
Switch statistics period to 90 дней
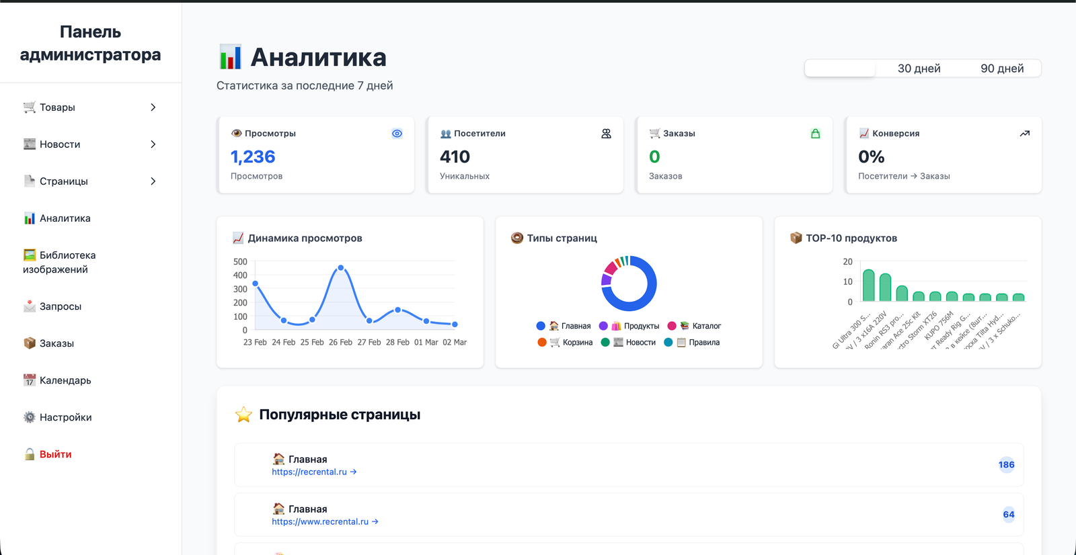click(1002, 69)
